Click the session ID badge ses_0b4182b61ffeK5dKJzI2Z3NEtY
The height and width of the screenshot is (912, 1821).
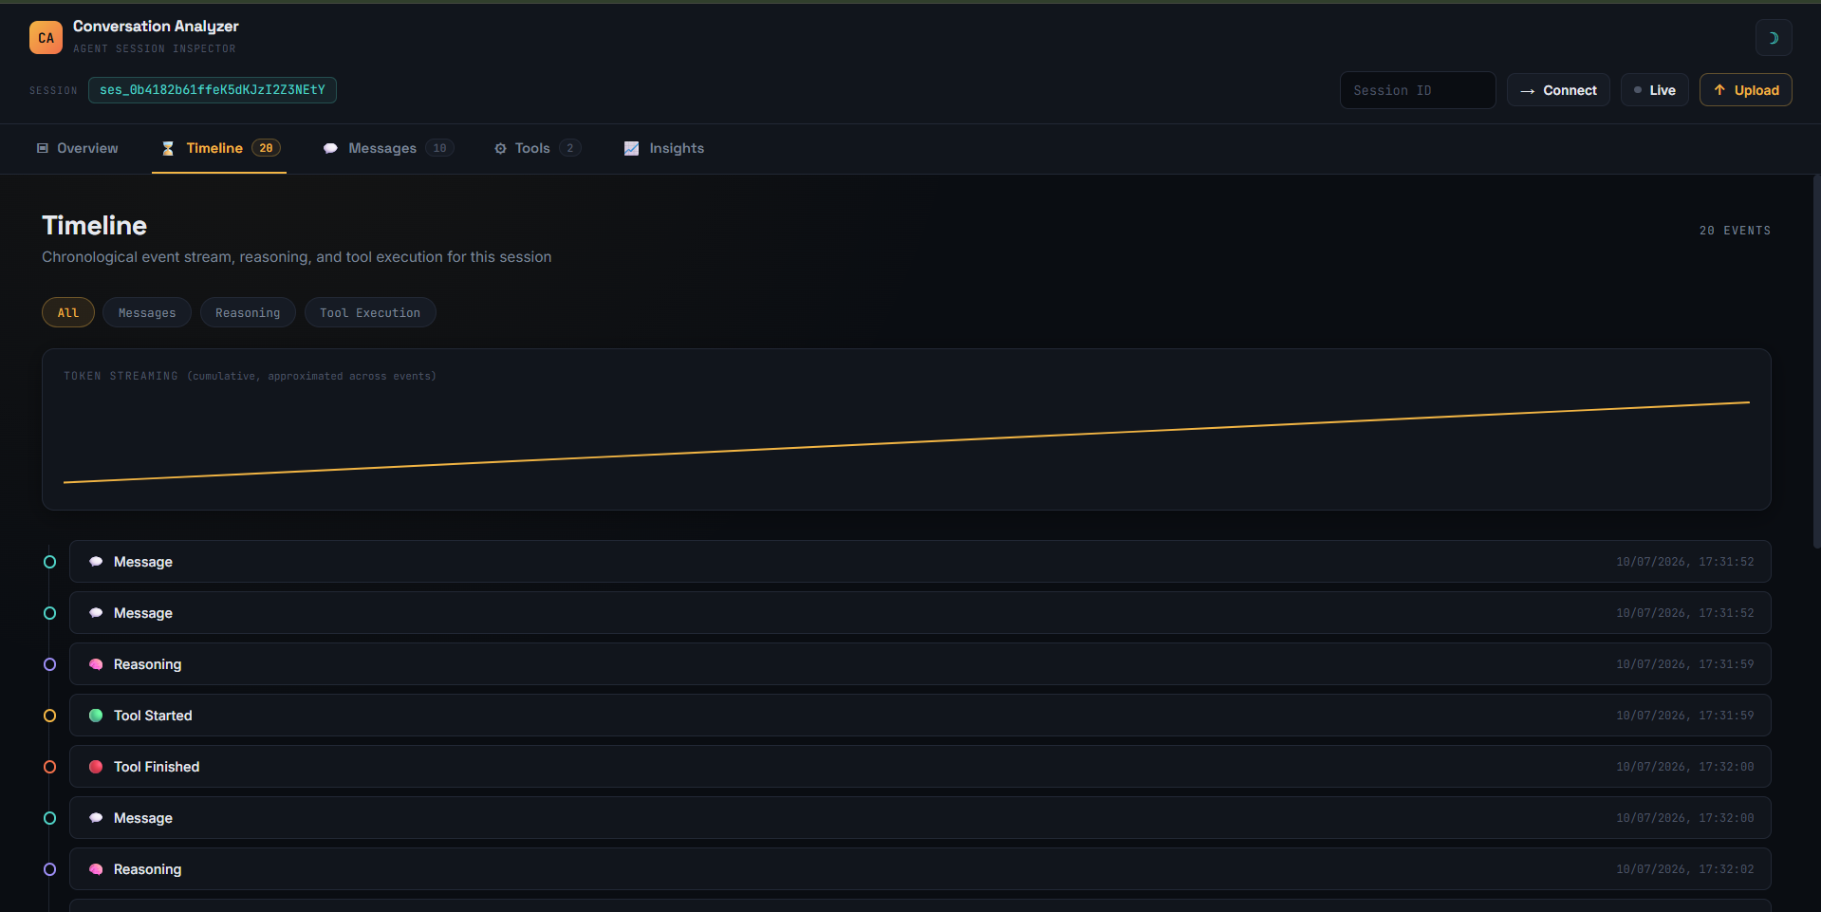point(213,90)
